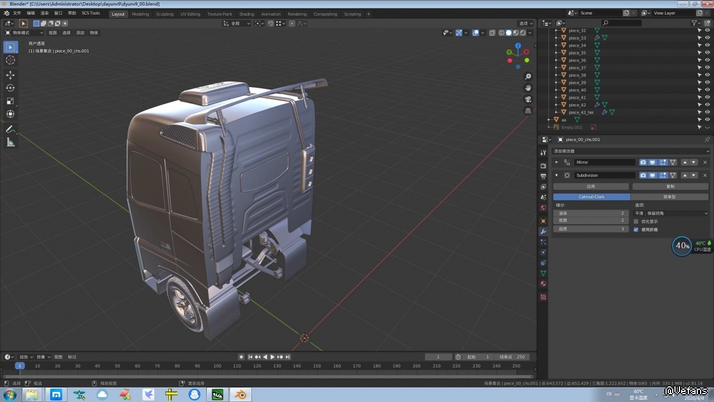Open the 添加修改器 dropdown
714x402 pixels.
(630, 151)
